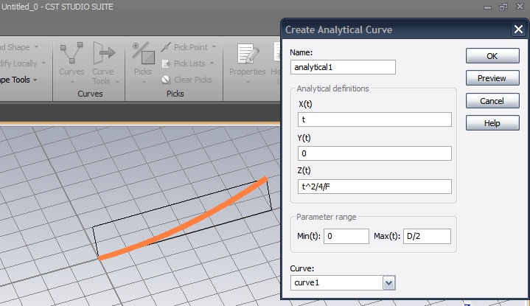Image resolution: width=530 pixels, height=306 pixels.
Task: Expand the Shape Tools dropdown
Action: pos(35,80)
